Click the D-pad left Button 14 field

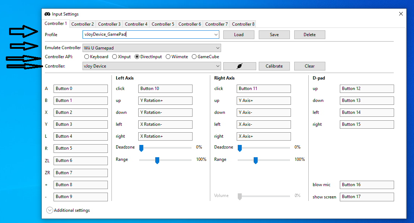point(367,112)
